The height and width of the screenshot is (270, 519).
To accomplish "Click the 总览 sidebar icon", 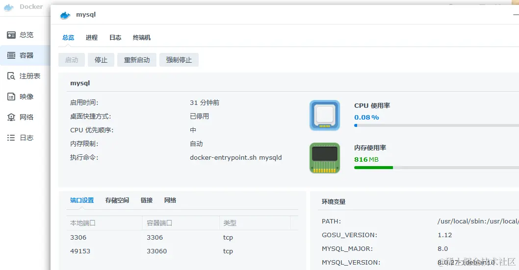I will coord(11,35).
